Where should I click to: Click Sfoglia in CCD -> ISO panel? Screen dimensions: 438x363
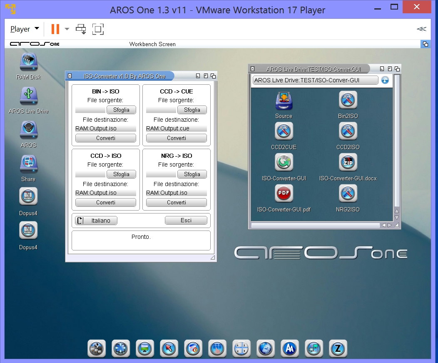121,174
